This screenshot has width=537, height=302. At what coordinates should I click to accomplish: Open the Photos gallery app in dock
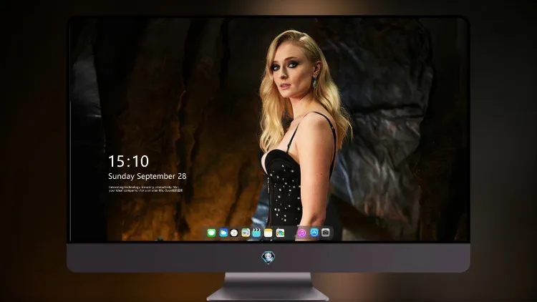tap(280, 233)
